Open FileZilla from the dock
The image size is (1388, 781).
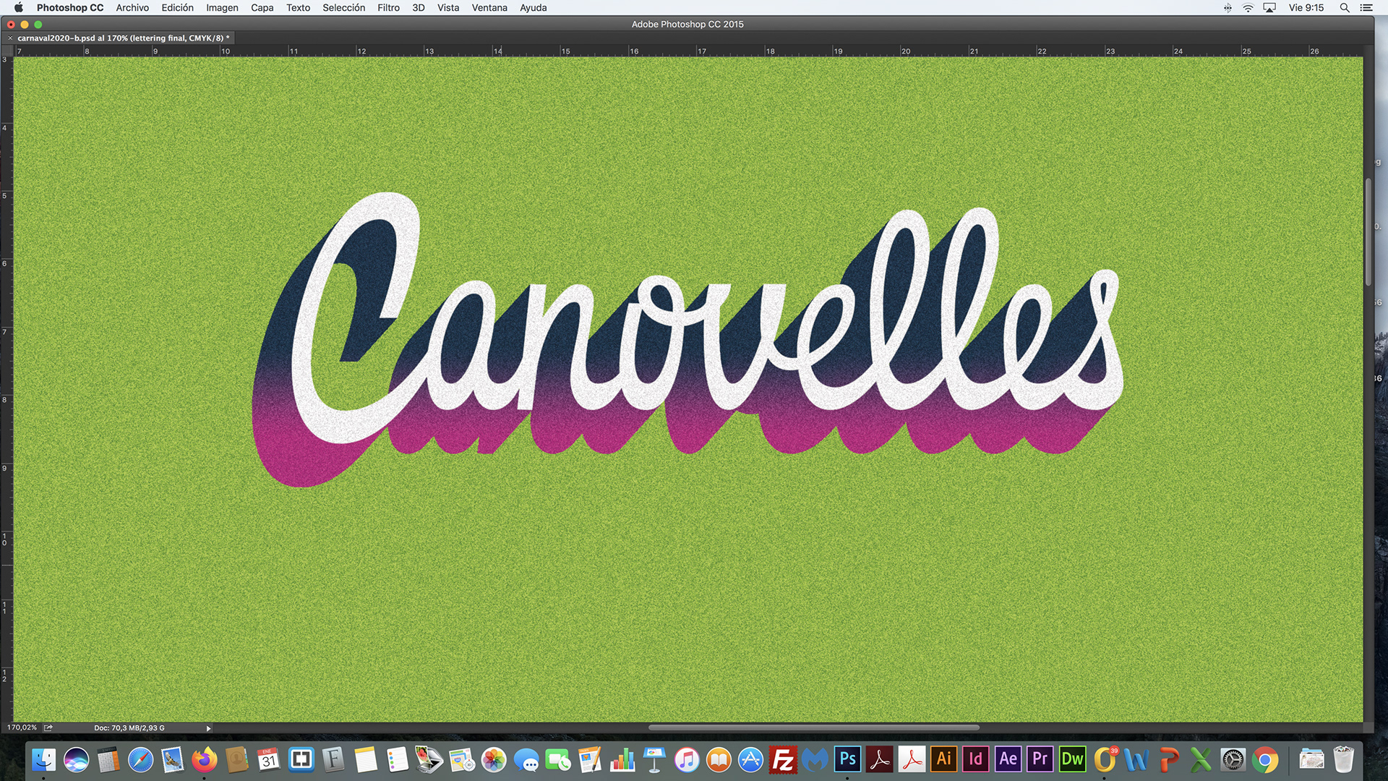(x=783, y=759)
